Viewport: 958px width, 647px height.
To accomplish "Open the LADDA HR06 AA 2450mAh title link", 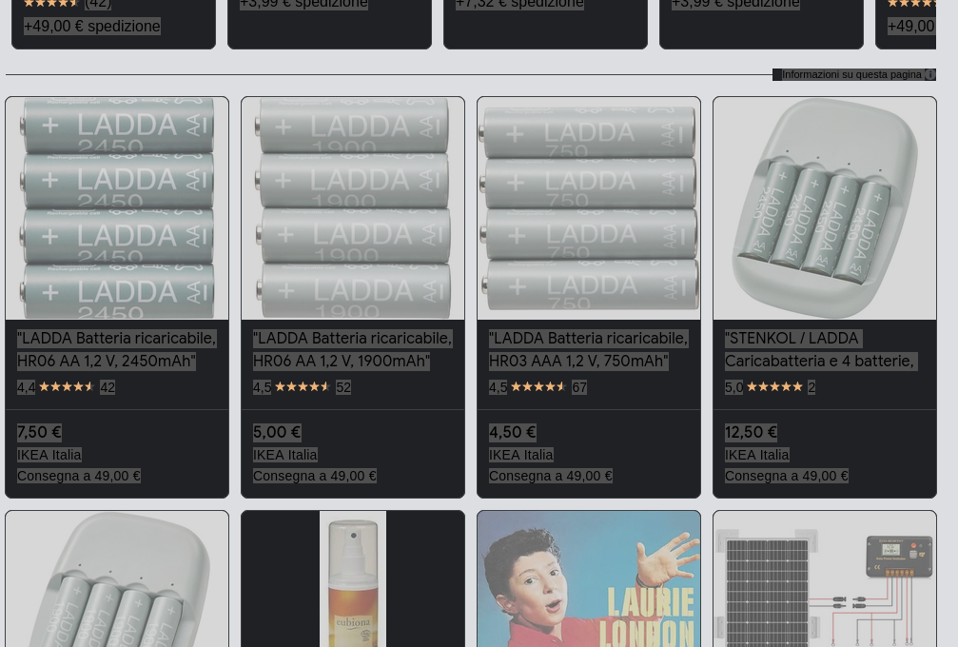I will (116, 349).
